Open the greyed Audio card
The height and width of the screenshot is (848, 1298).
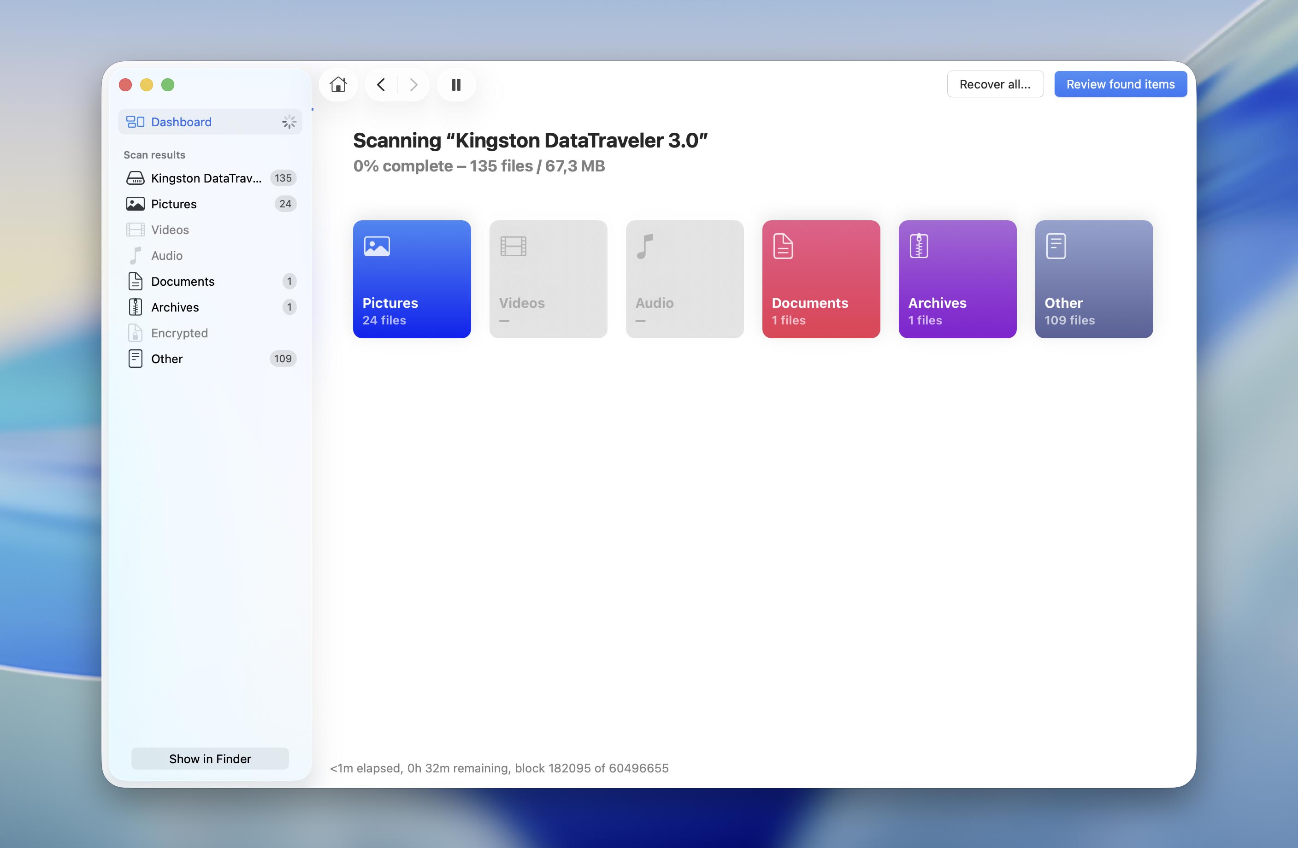click(684, 279)
